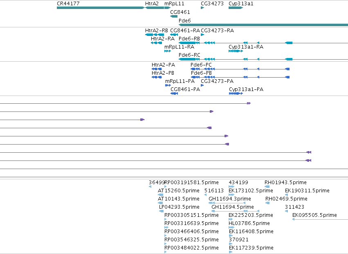
Task: Click the EK117239.5prime EST label
Action: coord(251,248)
